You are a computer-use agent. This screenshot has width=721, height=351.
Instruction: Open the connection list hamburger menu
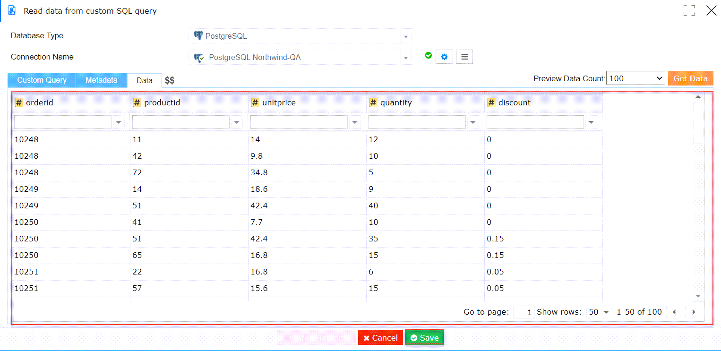[x=464, y=57]
